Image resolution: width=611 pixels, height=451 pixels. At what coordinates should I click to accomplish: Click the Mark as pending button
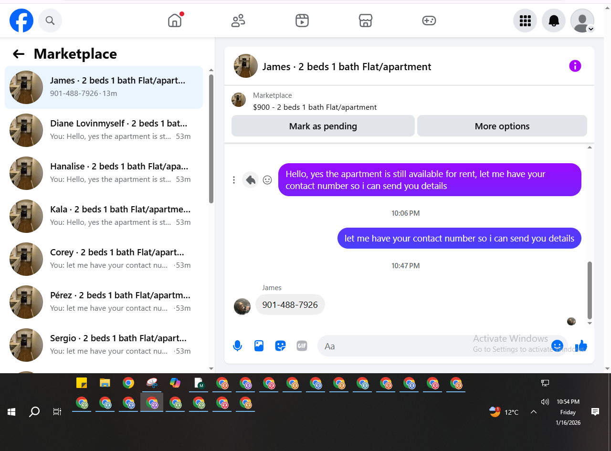[x=323, y=126]
